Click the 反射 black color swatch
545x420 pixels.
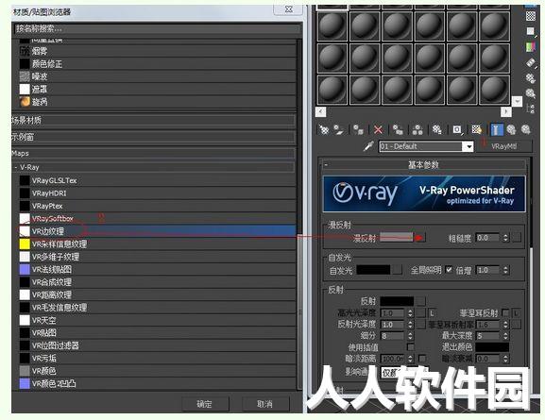click(x=397, y=301)
